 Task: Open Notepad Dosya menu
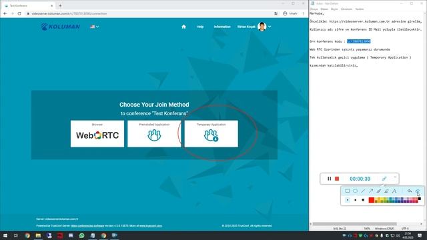pyautogui.click(x=314, y=9)
